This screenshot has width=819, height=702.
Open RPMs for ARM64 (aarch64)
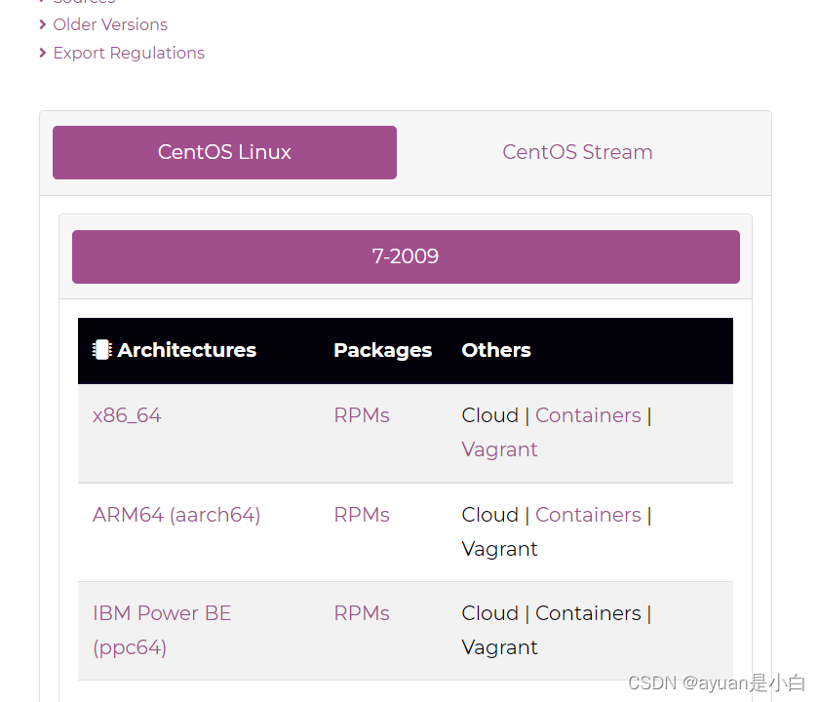[x=362, y=514]
